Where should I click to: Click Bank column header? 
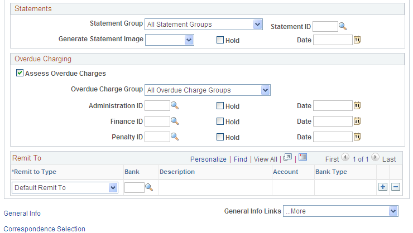[132, 172]
